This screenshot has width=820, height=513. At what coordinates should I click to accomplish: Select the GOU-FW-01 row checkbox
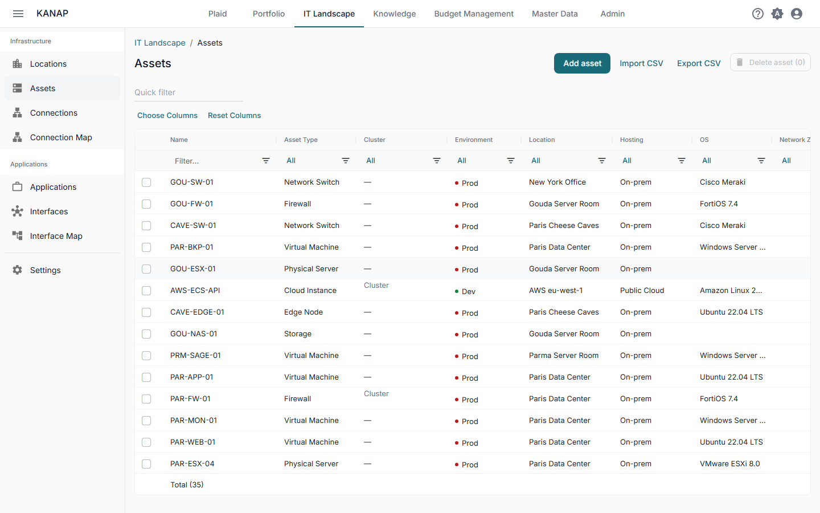[x=146, y=204]
